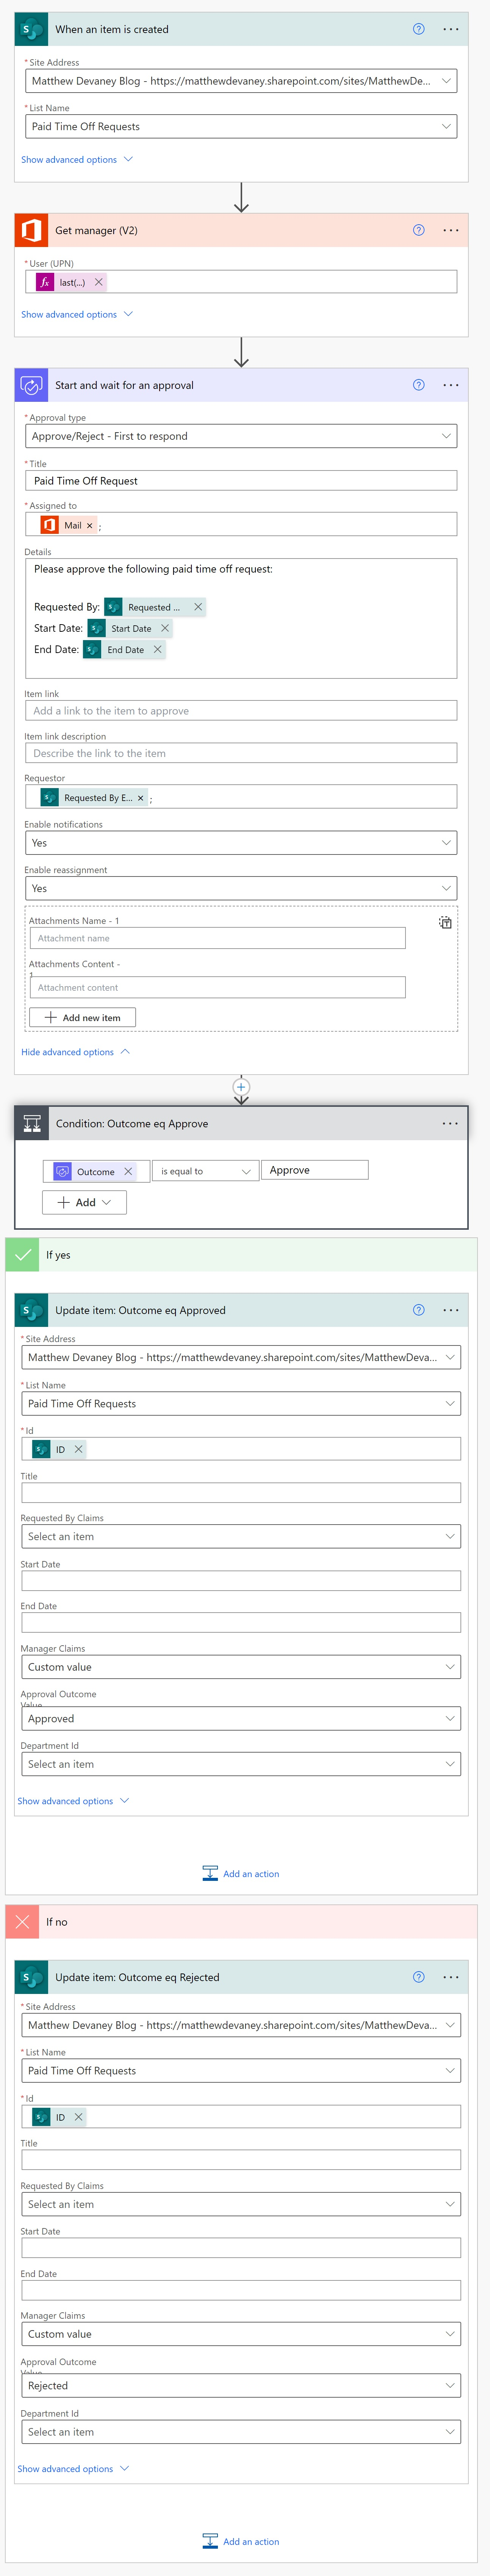Open ellipsis menu on Condition card
The width and height of the screenshot is (490, 2576).
coord(451,1123)
